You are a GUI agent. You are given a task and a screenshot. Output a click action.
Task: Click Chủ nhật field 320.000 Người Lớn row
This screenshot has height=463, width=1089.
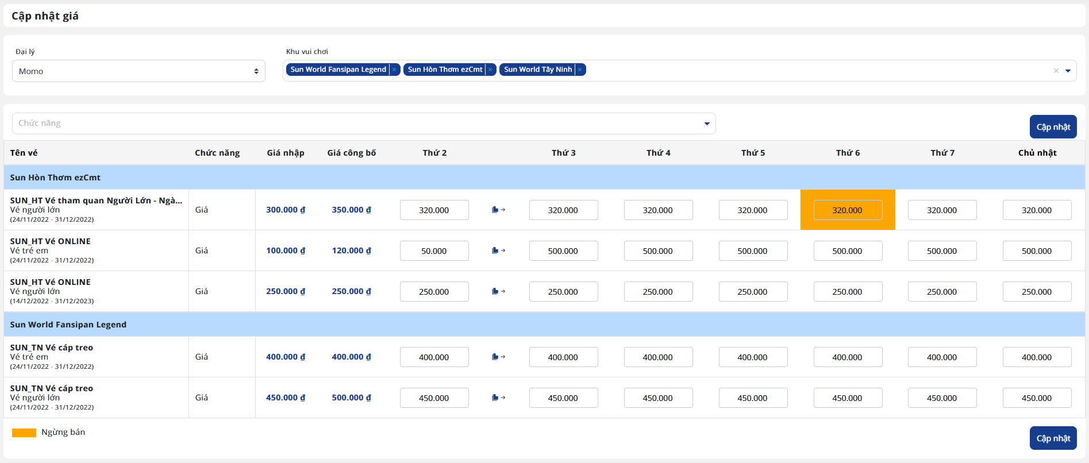pos(1037,210)
